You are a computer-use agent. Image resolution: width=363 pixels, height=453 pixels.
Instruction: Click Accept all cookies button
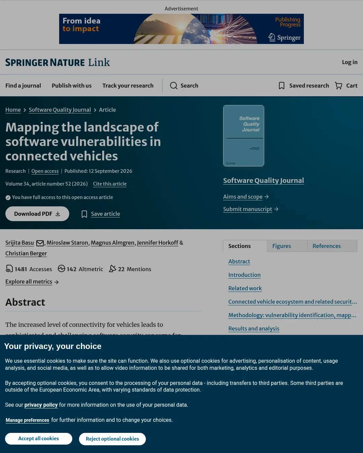point(39,439)
